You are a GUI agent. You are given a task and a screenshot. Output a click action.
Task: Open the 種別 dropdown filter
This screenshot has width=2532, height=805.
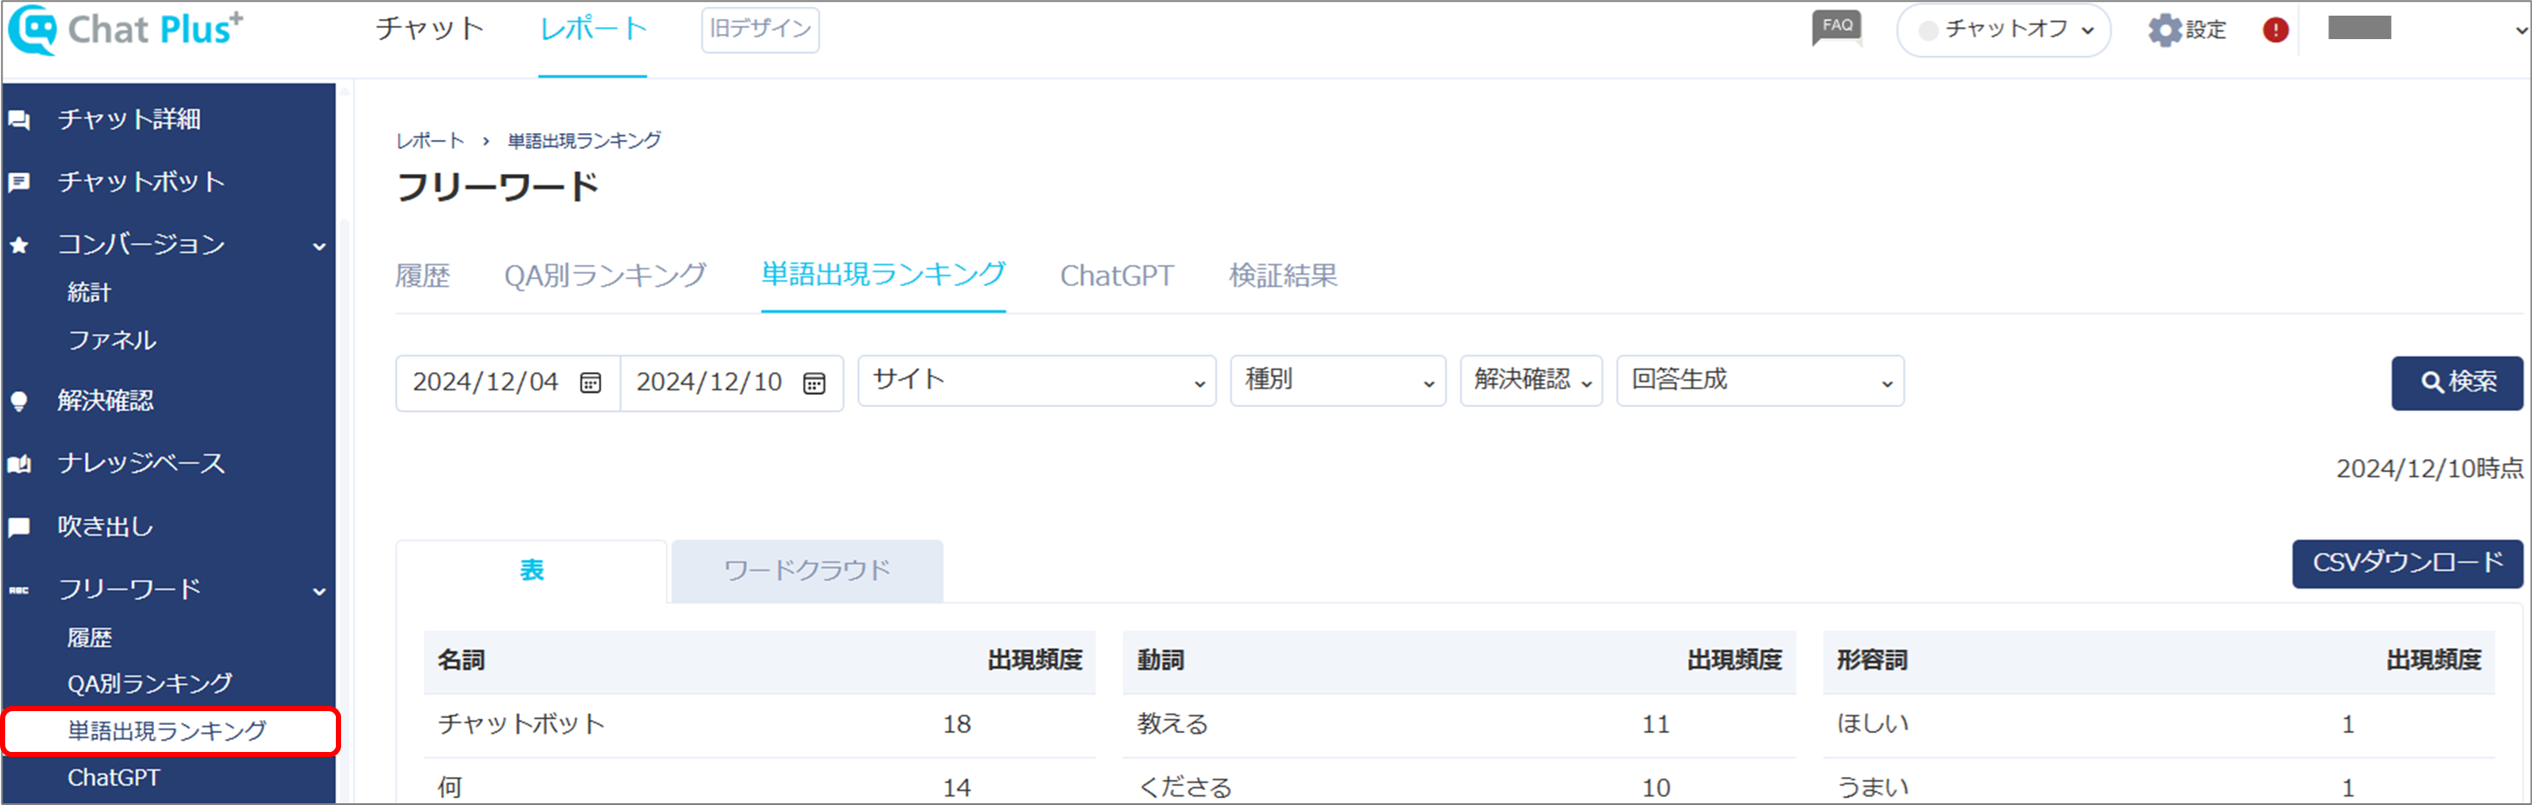[1337, 381]
